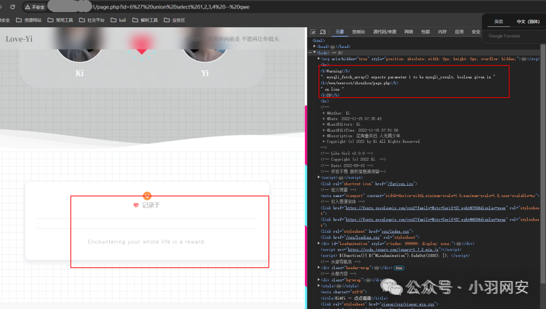Expand the first <script> node under the comments
546x309 pixels.
coord(318,177)
